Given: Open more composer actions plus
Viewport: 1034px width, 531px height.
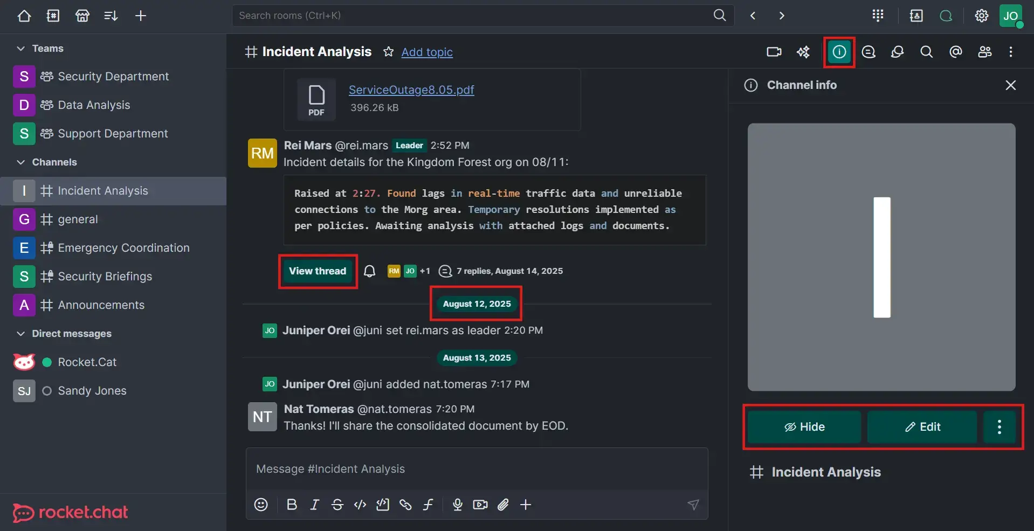Looking at the screenshot, I should pyautogui.click(x=526, y=505).
